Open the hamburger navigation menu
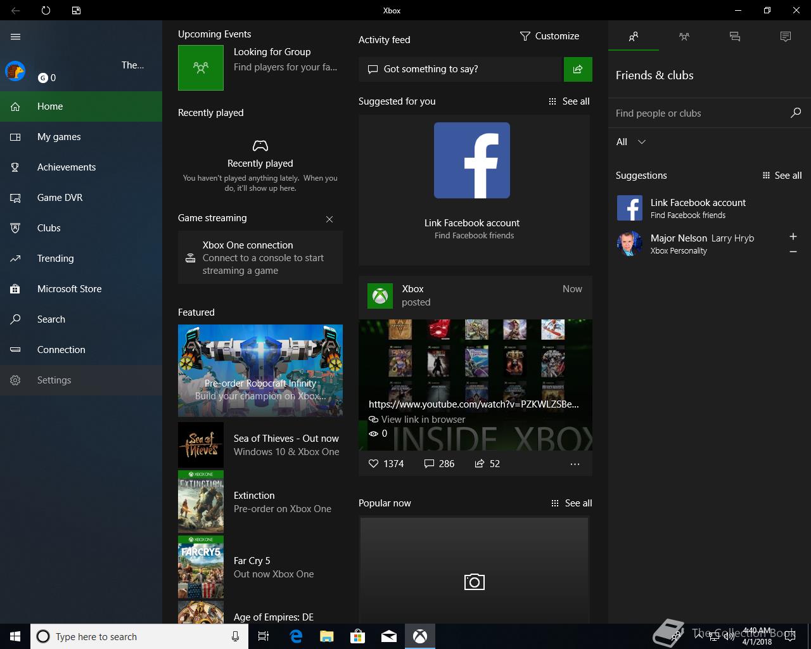The height and width of the screenshot is (649, 811). [x=15, y=37]
